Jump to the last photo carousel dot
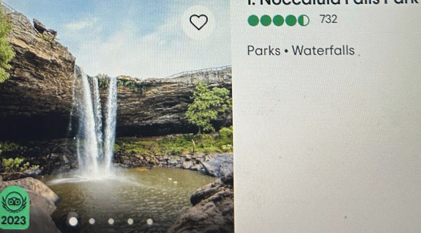Screen dimensions: 421x233 pyautogui.click(x=150, y=221)
